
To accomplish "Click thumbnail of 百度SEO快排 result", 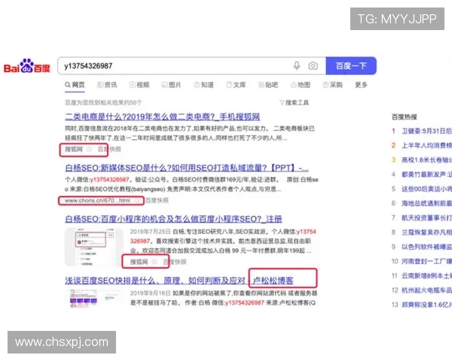I will tap(94, 299).
